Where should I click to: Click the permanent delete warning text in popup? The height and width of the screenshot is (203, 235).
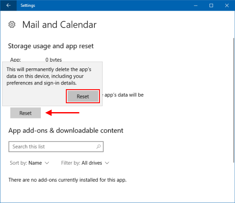(x=49, y=76)
